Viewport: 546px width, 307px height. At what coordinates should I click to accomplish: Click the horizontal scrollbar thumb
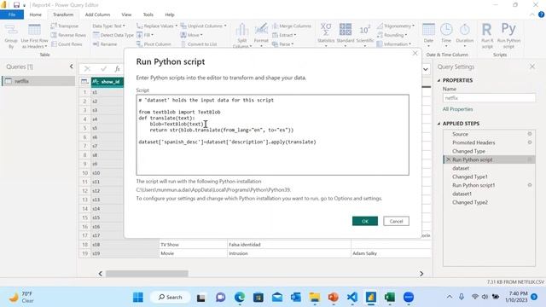pos(147,274)
